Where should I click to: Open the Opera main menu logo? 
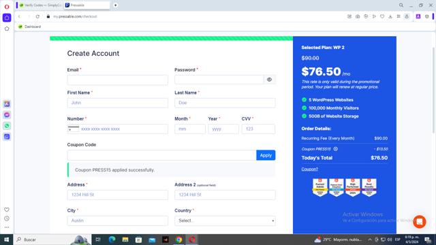click(7, 7)
